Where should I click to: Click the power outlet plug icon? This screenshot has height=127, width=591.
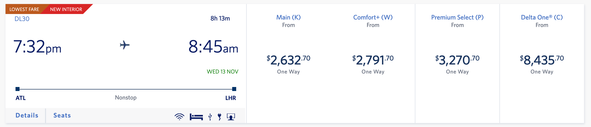[x=219, y=117]
